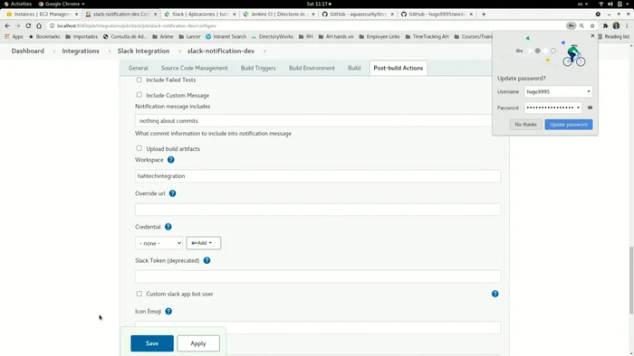Toggle Upload build artifacts checkbox
The width and height of the screenshot is (634, 356).
click(139, 148)
